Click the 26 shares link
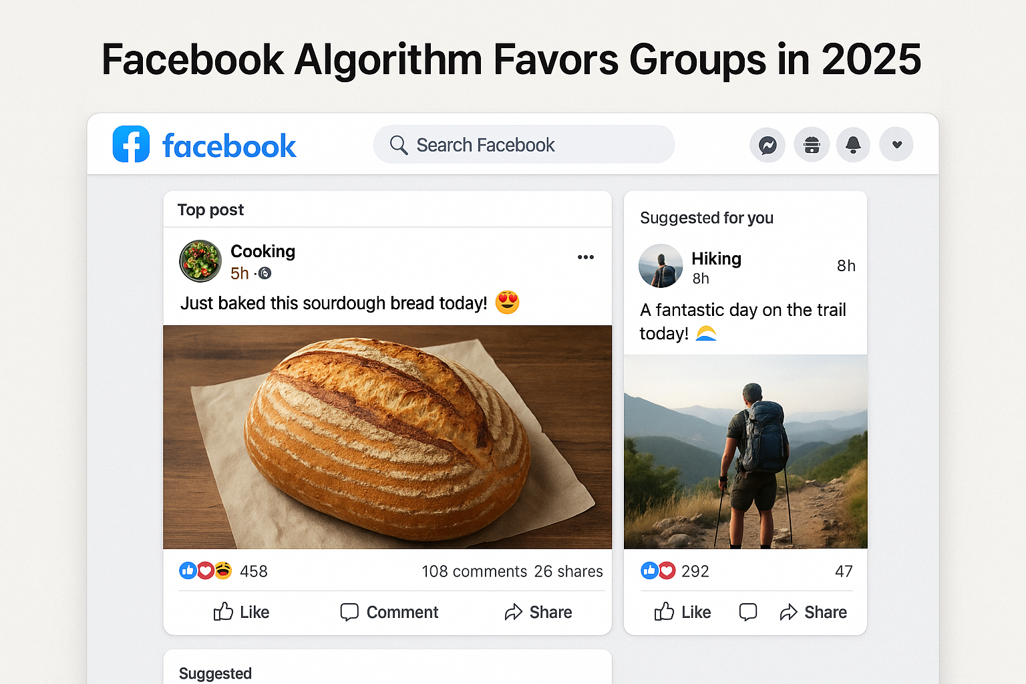 pyautogui.click(x=568, y=571)
